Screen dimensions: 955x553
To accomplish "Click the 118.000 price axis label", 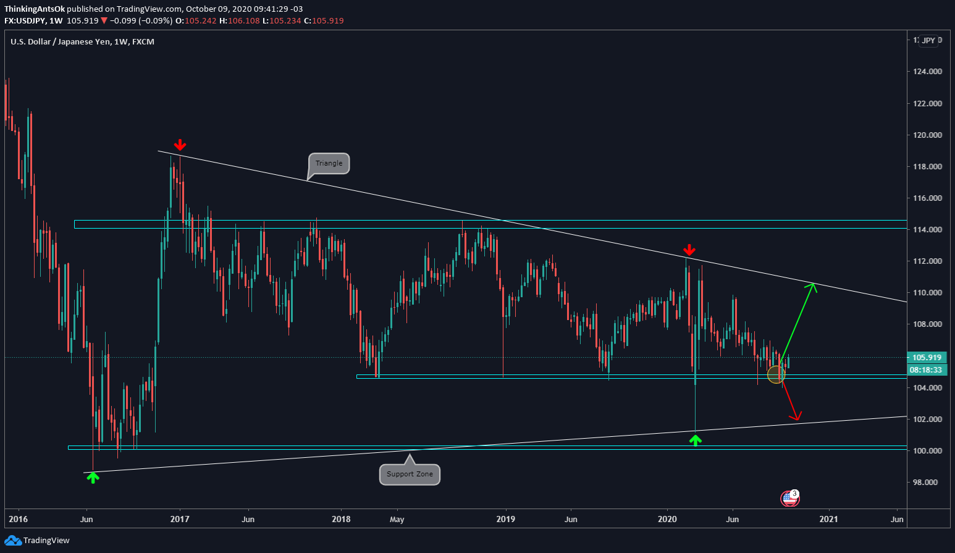I will pyautogui.click(x=927, y=166).
